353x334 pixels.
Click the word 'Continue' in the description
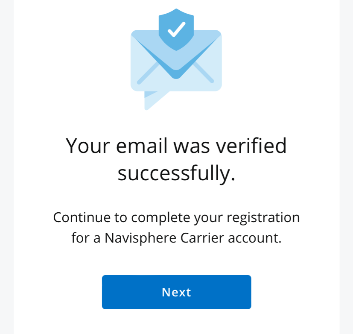(x=79, y=217)
